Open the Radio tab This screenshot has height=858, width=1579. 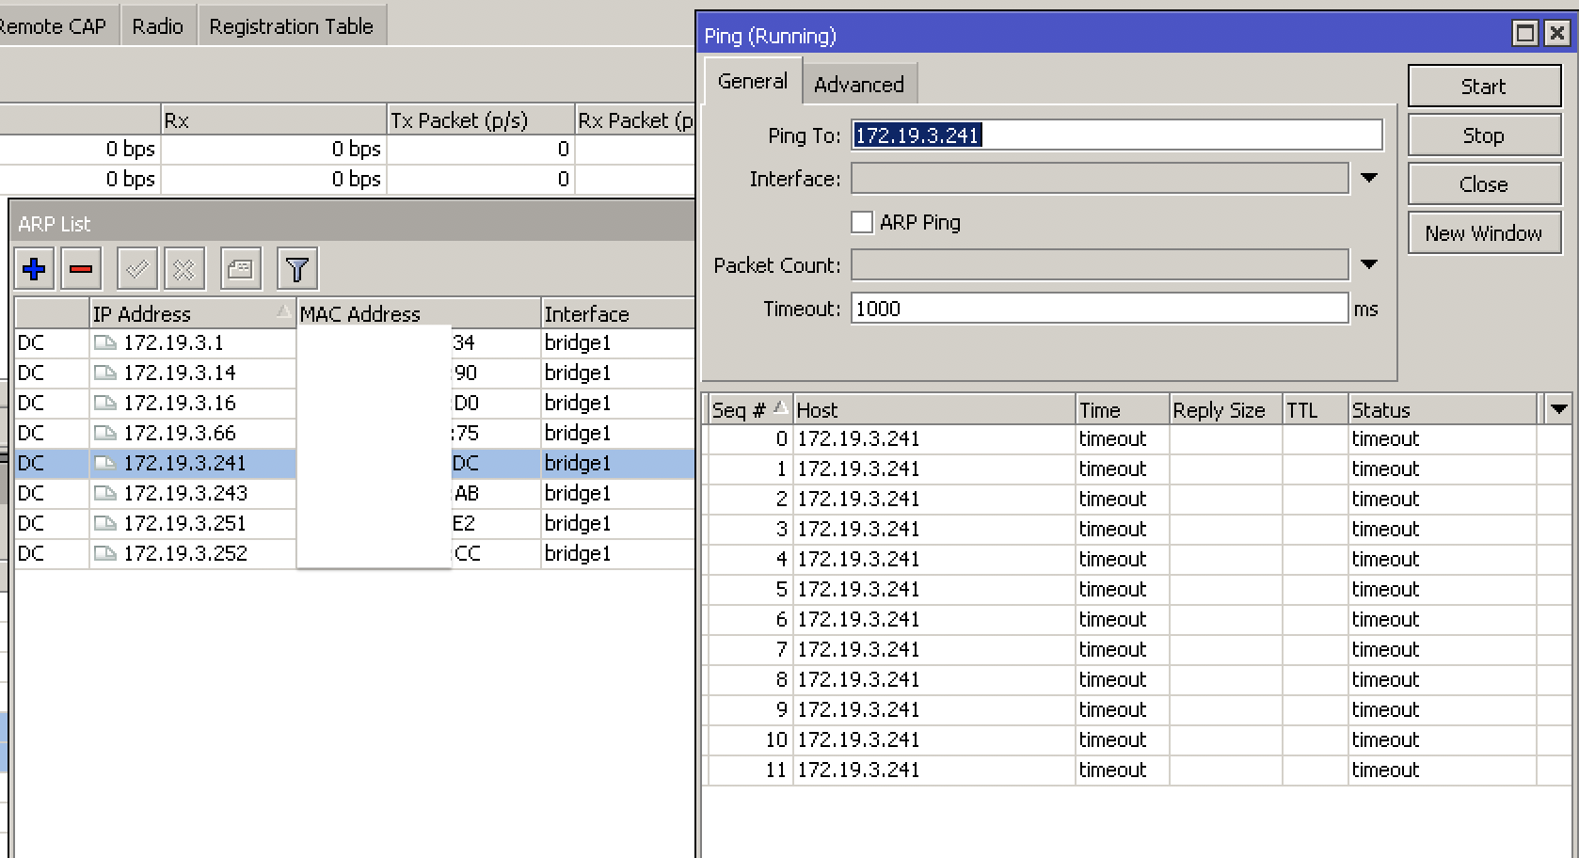coord(157,26)
